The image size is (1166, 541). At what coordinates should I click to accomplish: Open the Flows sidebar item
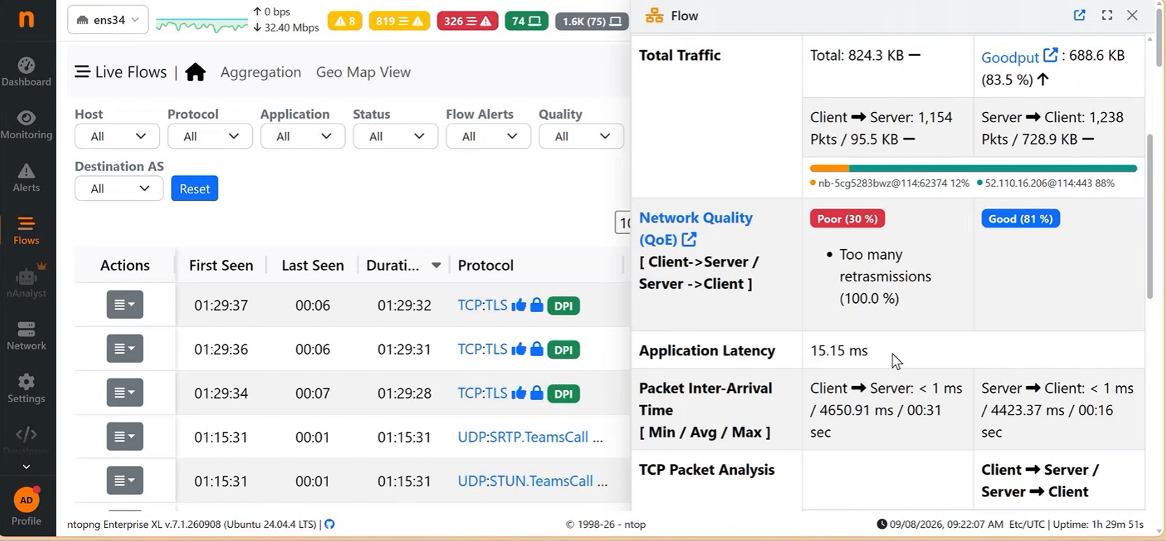click(x=27, y=231)
